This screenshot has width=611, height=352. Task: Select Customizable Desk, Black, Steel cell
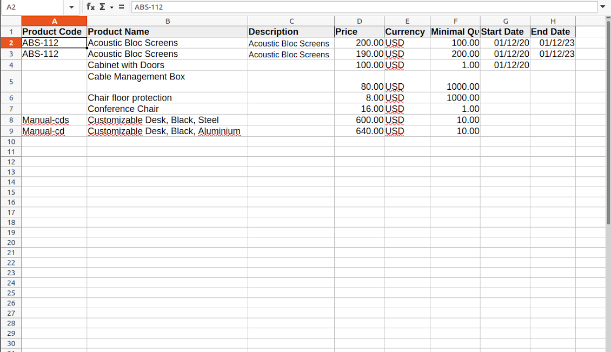click(167, 120)
